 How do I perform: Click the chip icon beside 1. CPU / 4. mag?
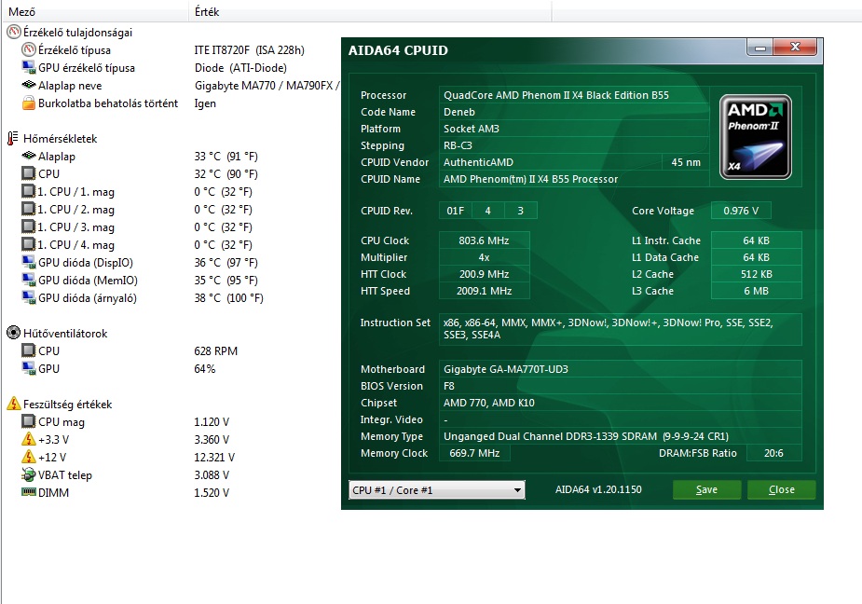(x=28, y=244)
